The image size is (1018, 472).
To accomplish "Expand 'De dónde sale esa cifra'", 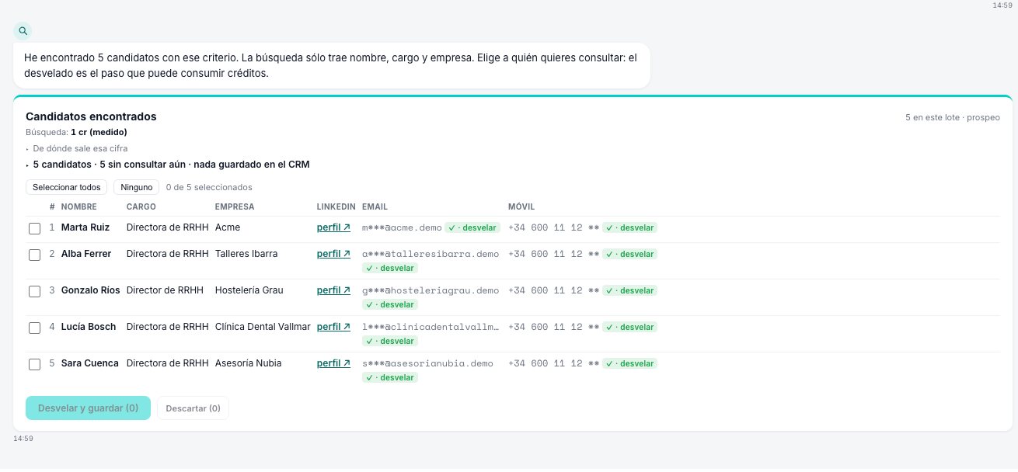I will coord(77,148).
